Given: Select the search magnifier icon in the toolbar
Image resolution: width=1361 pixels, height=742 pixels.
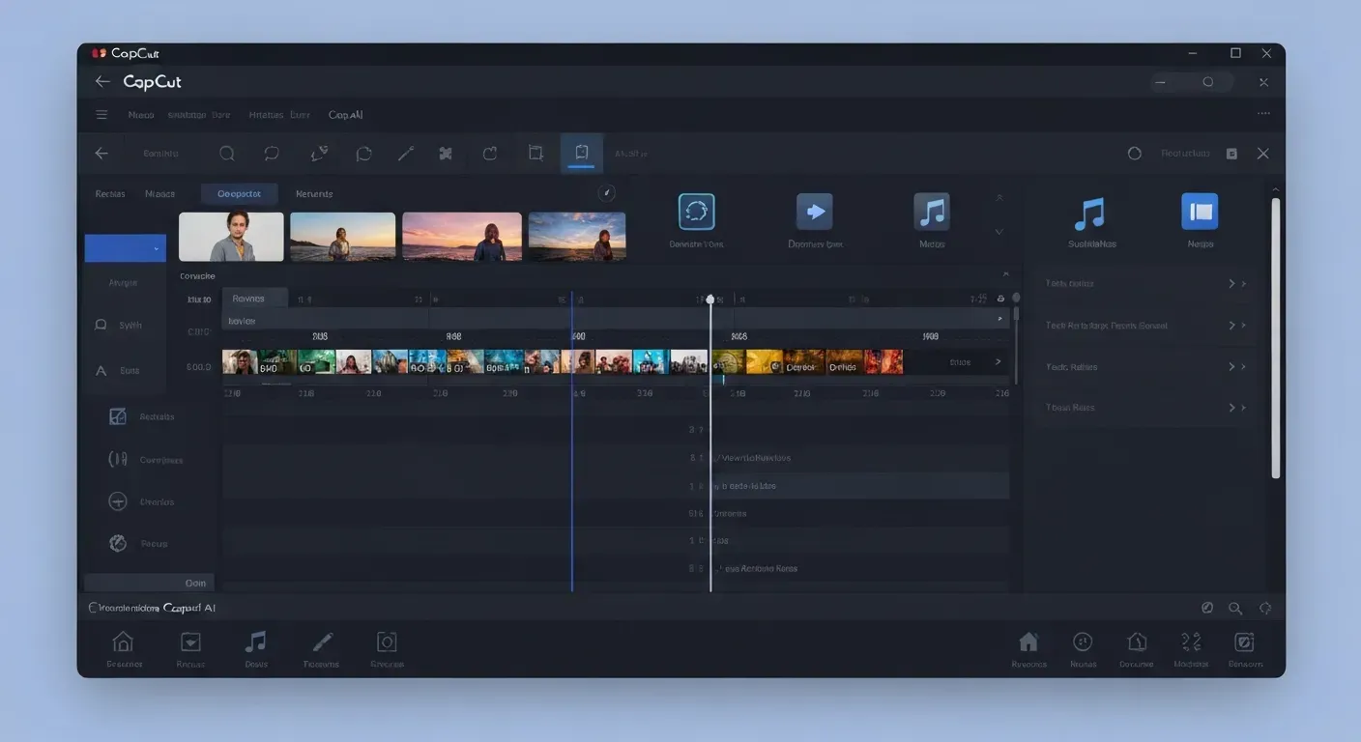Looking at the screenshot, I should [x=227, y=153].
